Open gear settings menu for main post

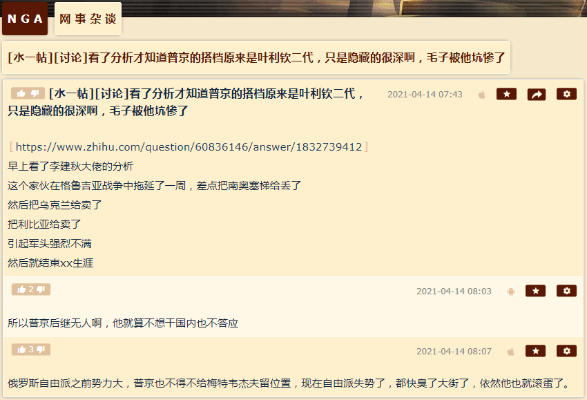point(566,94)
